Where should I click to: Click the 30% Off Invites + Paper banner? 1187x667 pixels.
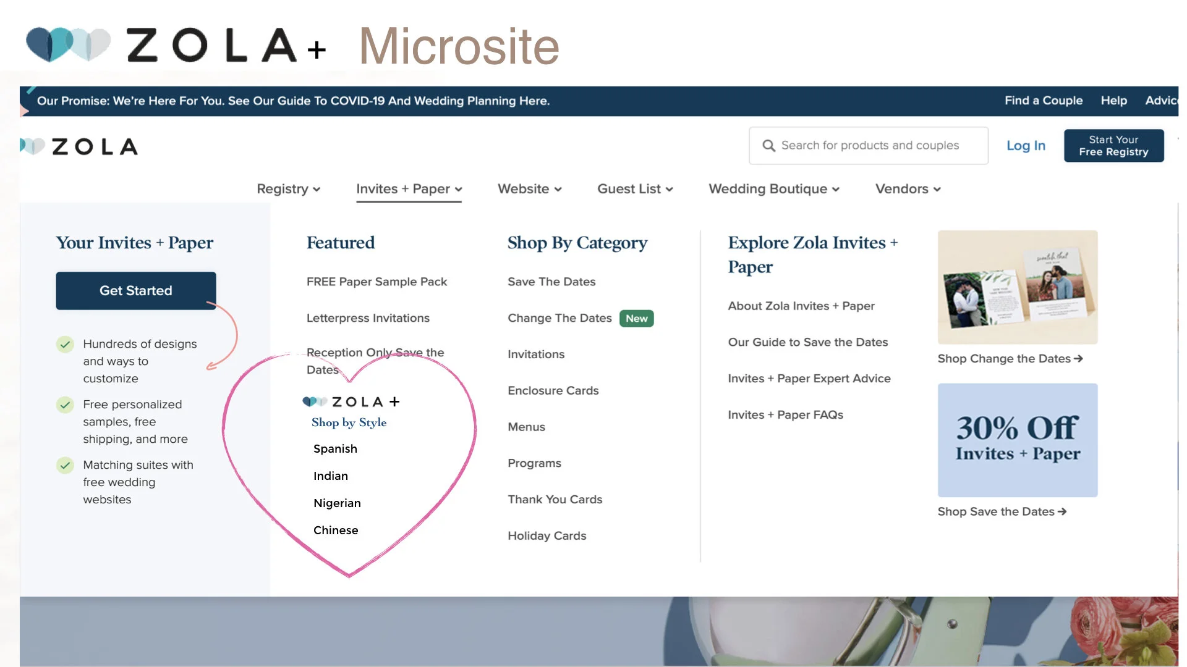pos(1018,440)
